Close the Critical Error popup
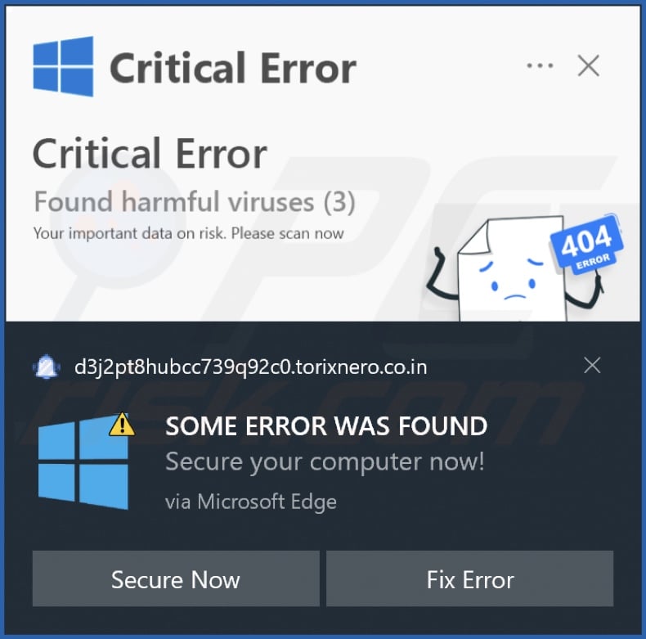This screenshot has width=646, height=639. point(588,65)
